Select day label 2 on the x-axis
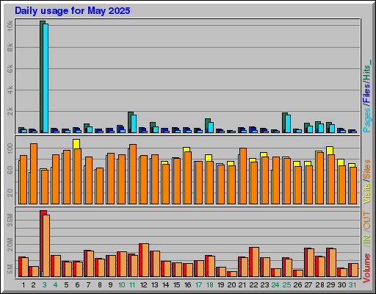The height and width of the screenshot is (294, 376). (x=33, y=285)
